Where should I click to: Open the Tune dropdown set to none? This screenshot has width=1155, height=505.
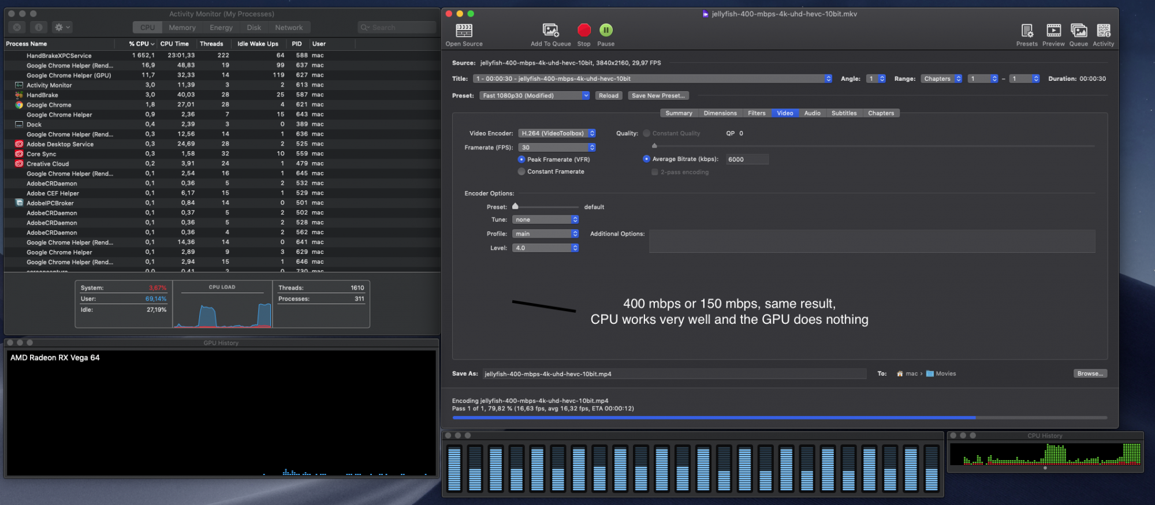545,220
